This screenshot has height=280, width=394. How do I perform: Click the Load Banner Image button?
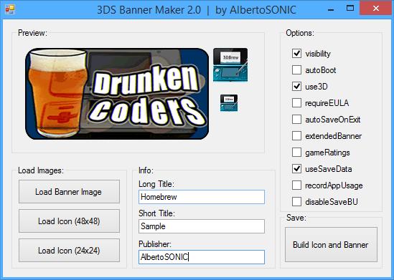pyautogui.click(x=69, y=191)
